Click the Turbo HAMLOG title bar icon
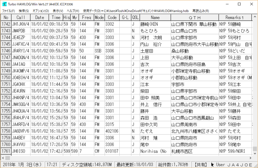Image resolution: width=258 pixels, height=168 pixels. [x=5, y=4]
